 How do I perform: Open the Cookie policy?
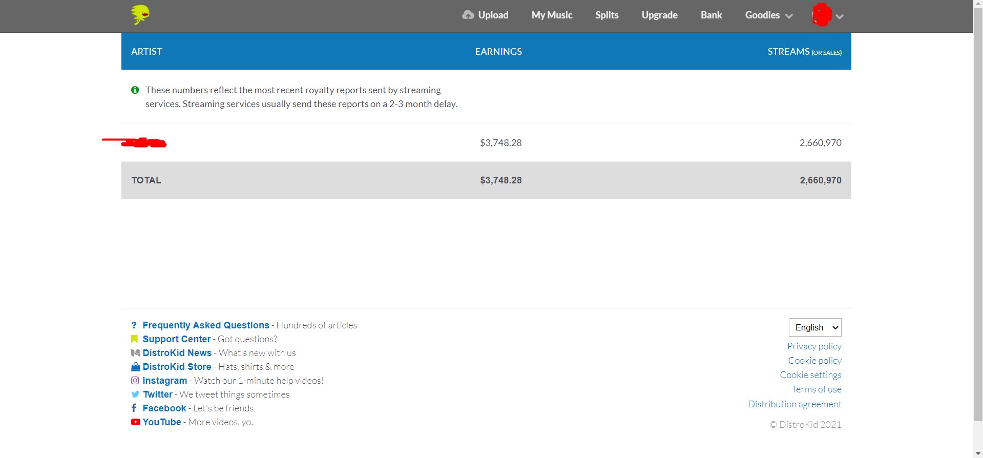click(815, 361)
